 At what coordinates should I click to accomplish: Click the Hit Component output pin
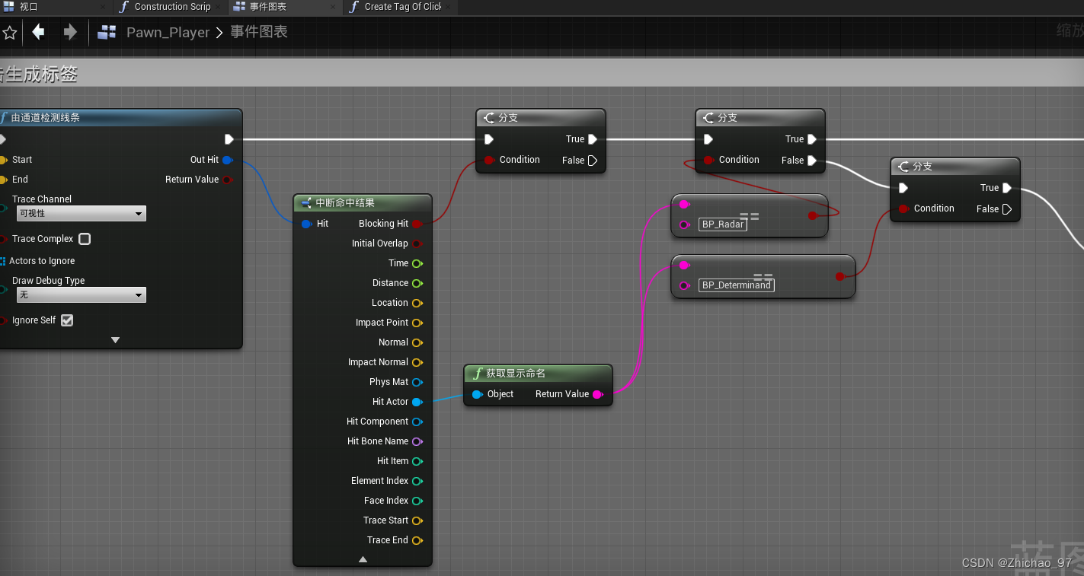[417, 422]
